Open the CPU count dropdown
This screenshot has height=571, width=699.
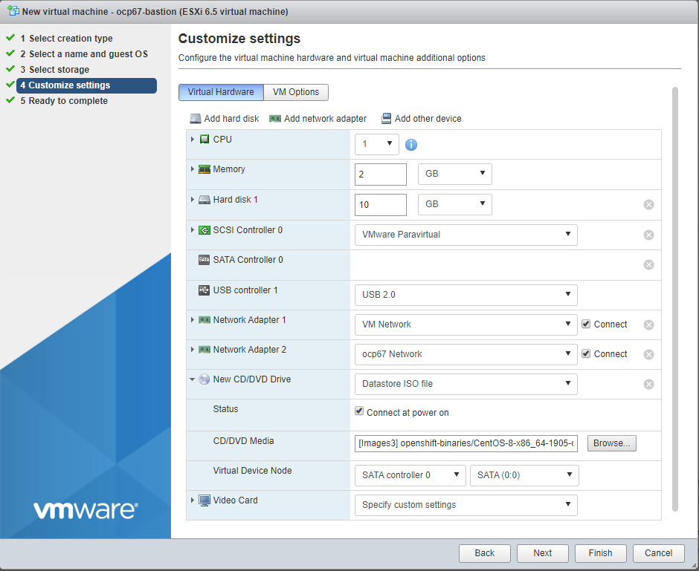pyautogui.click(x=377, y=144)
